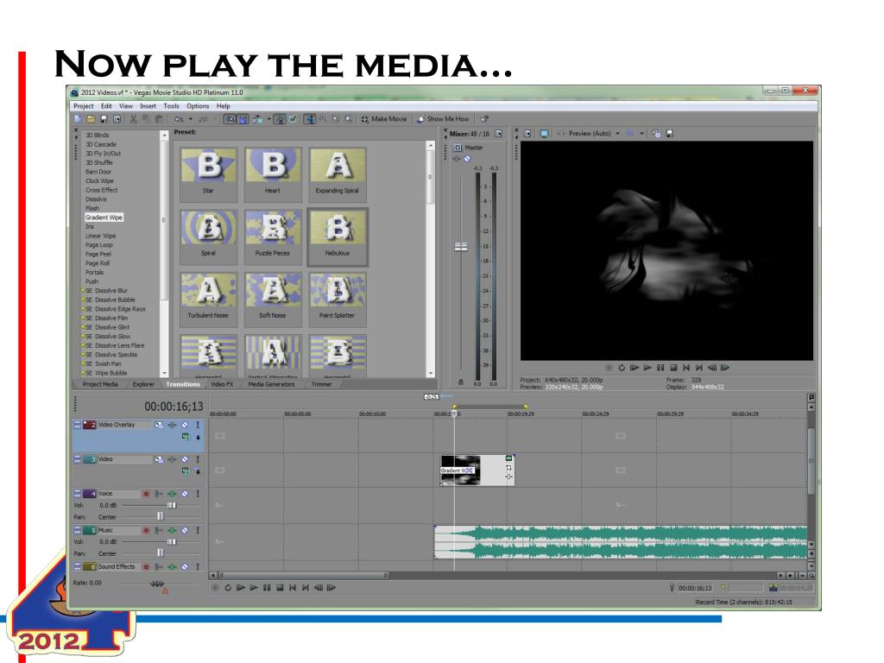The image size is (884, 663).
Task: Open the Help menu
Action: [224, 106]
